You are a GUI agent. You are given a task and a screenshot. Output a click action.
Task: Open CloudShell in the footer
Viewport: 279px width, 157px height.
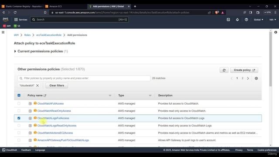10,150
